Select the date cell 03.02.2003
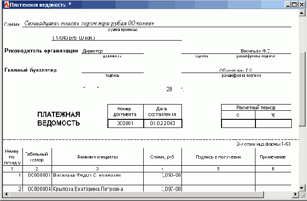This screenshot has width=307, height=201. point(162,124)
